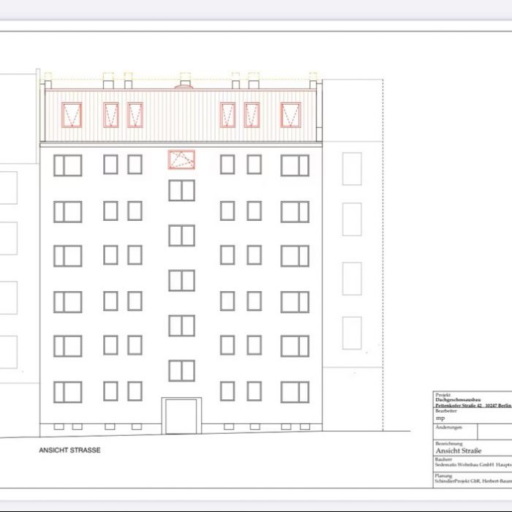Select the top-left double window below the roofline

[x=67, y=165]
